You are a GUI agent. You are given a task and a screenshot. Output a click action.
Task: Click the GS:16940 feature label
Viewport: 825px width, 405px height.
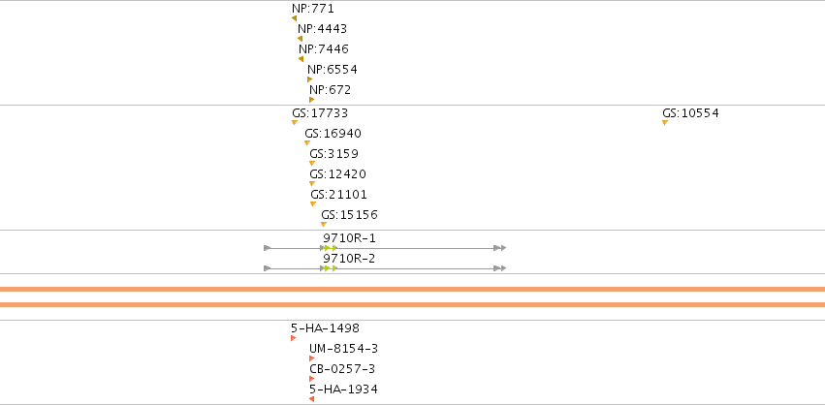(333, 134)
